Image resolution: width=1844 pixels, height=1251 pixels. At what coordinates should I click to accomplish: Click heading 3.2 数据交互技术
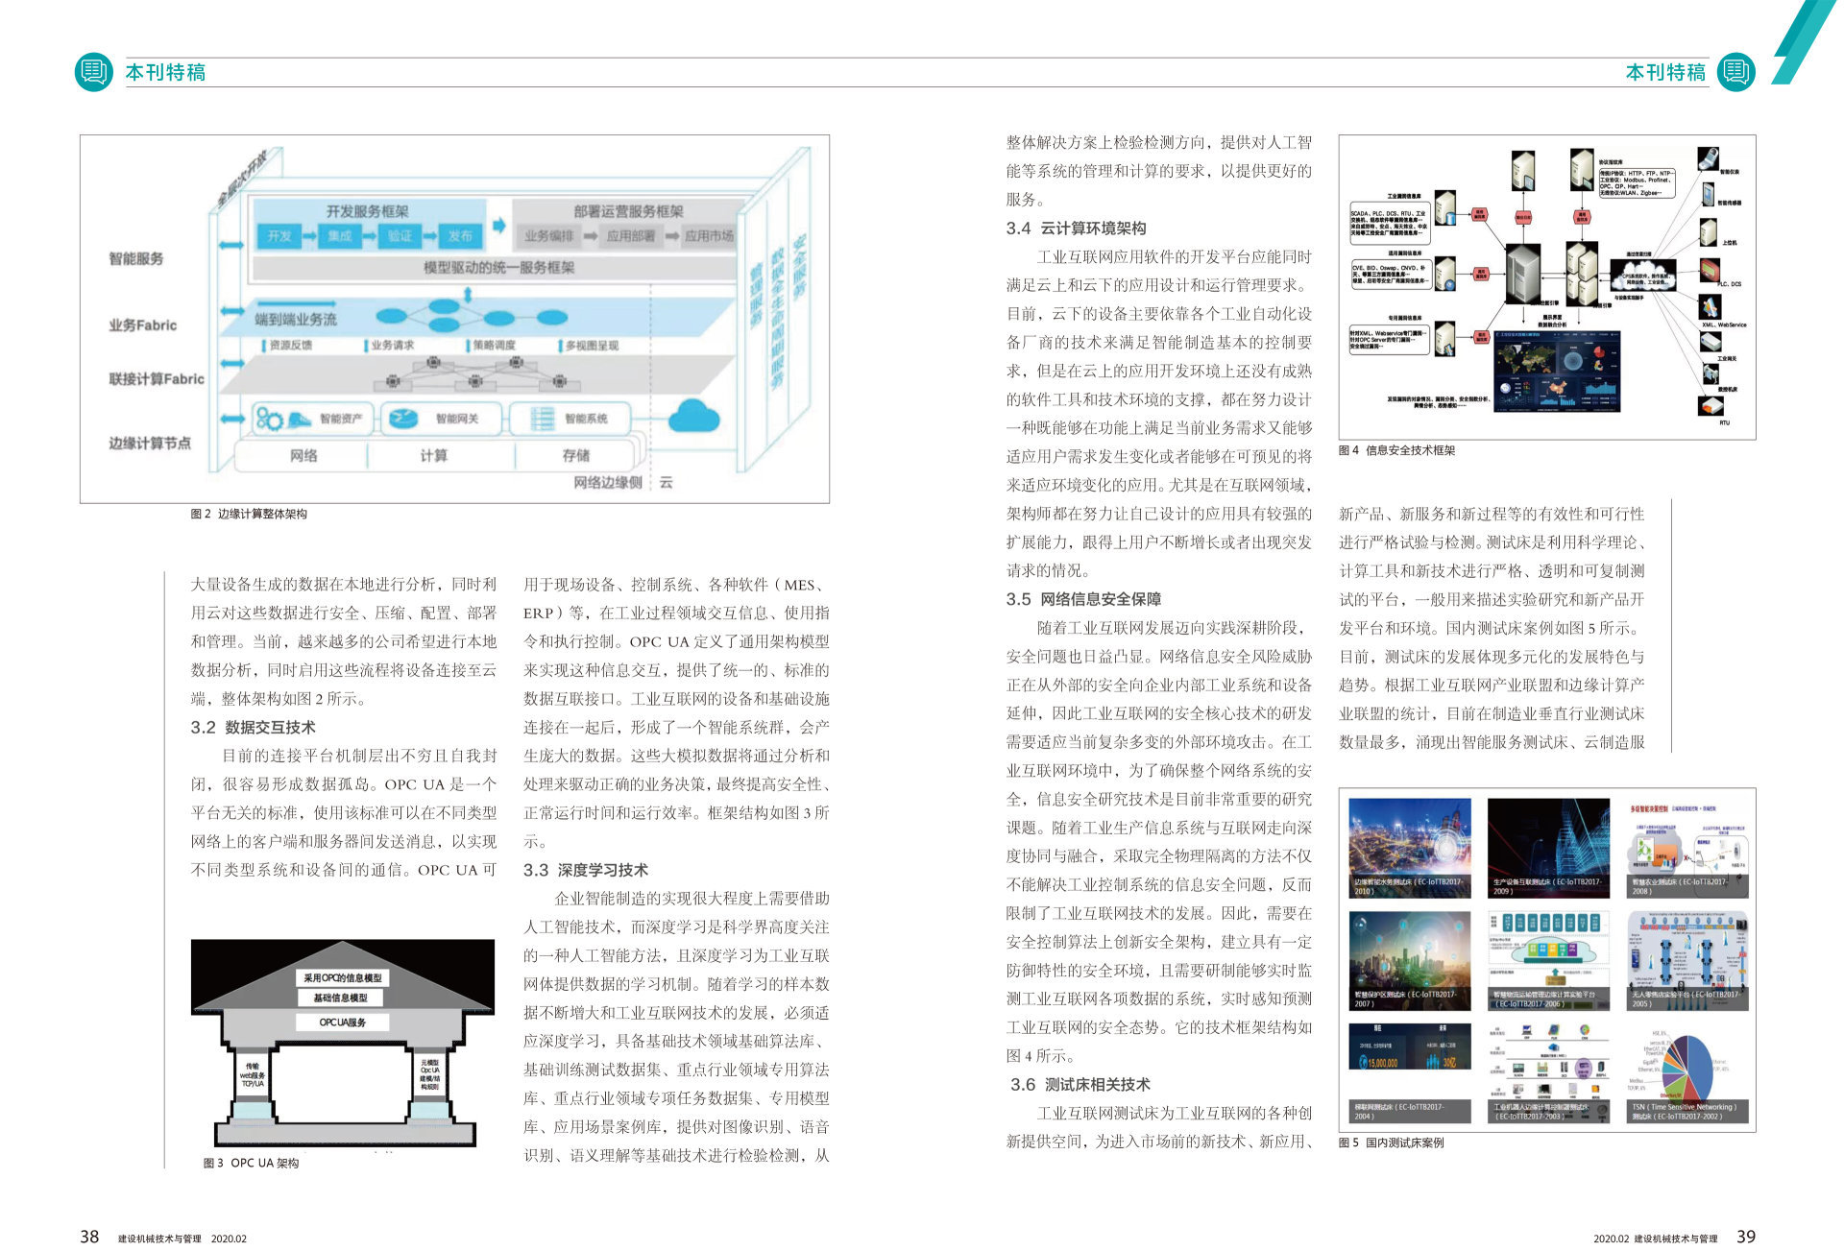[x=253, y=728]
